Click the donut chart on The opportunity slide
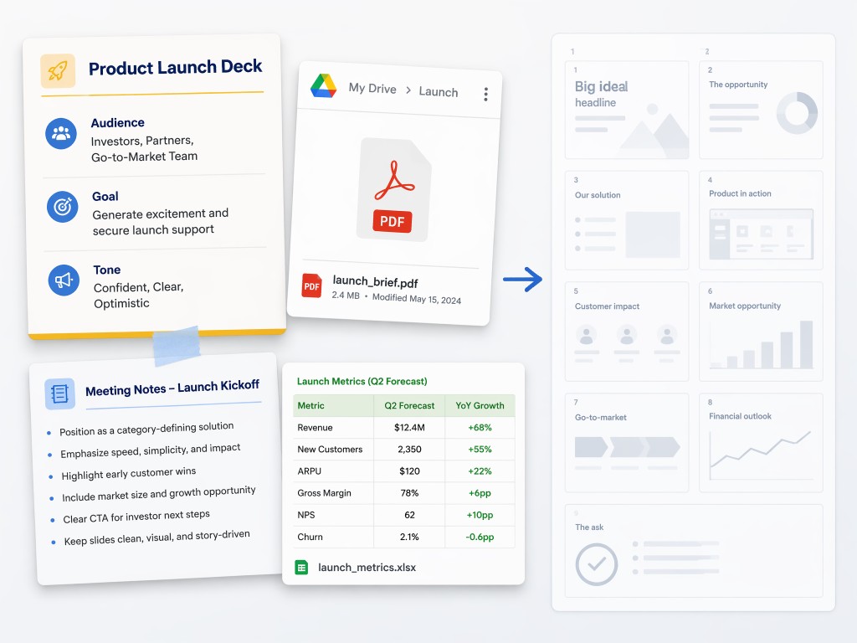857x643 pixels. 797,113
